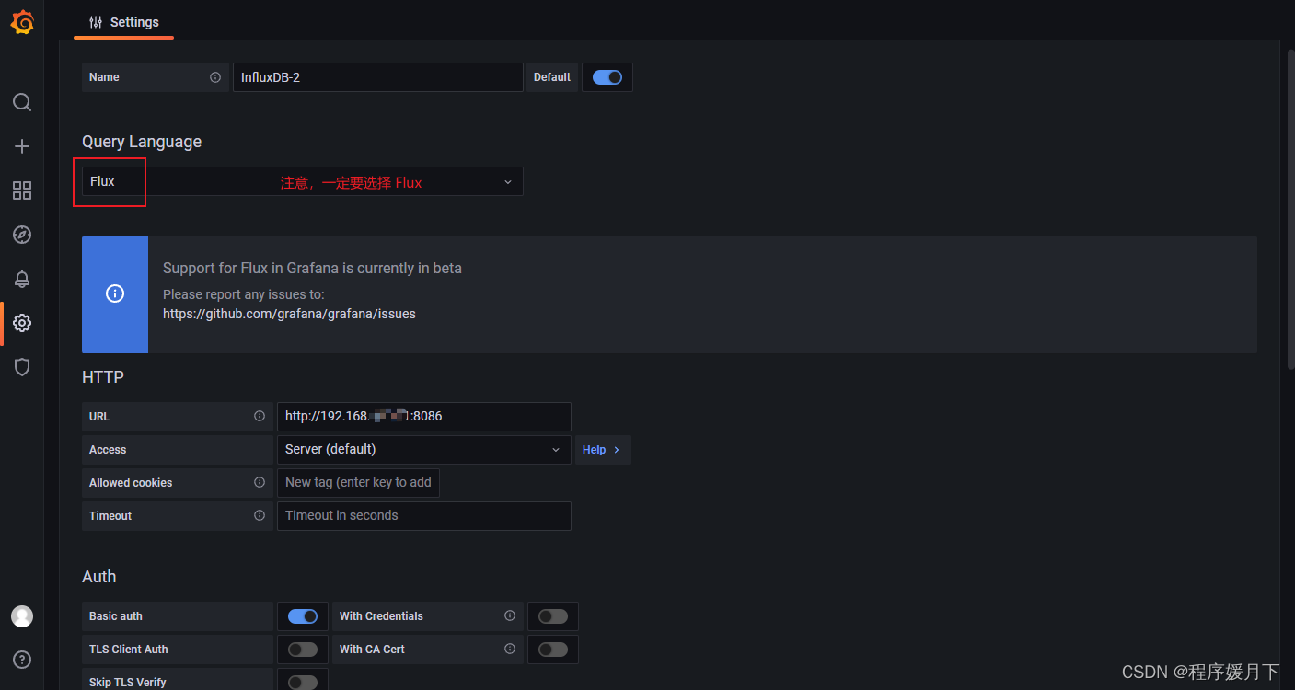Image resolution: width=1295 pixels, height=690 pixels.
Task: Click the info icon beside With CA Cert
Action: [x=510, y=650]
